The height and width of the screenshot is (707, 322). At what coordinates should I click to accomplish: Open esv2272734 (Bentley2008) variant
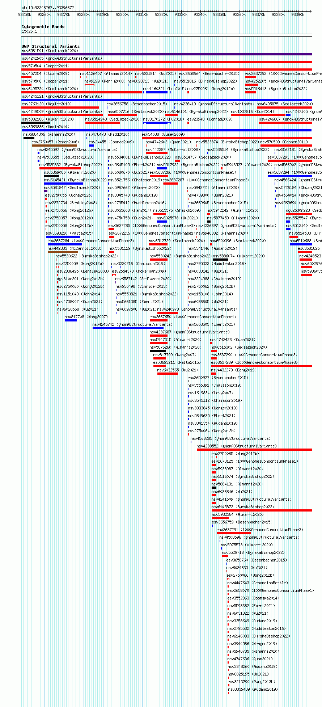point(71,203)
